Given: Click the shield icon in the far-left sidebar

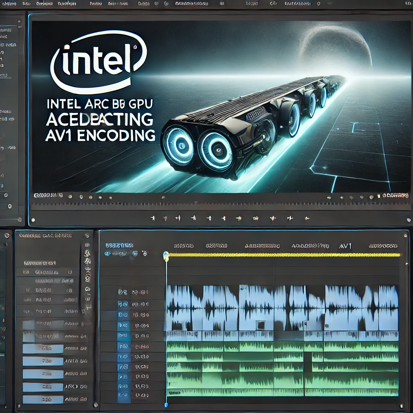Looking at the screenshot, I should click(6, 195).
